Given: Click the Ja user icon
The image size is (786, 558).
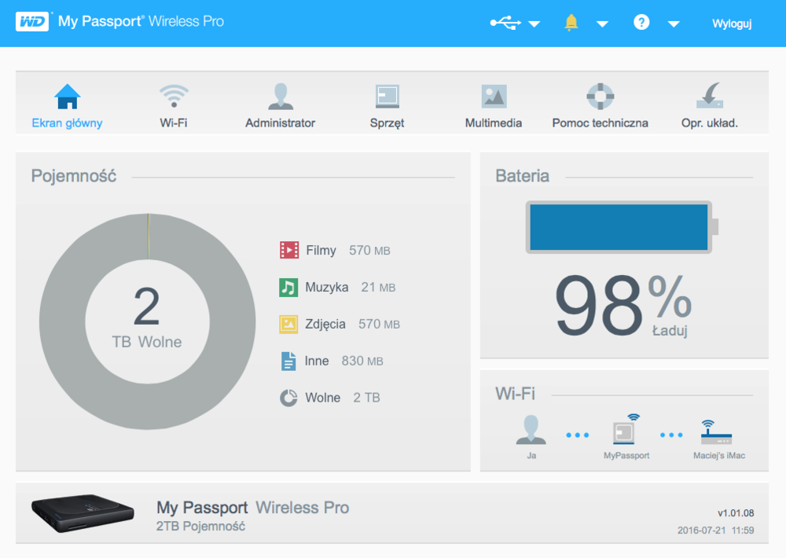Looking at the screenshot, I should (x=531, y=430).
